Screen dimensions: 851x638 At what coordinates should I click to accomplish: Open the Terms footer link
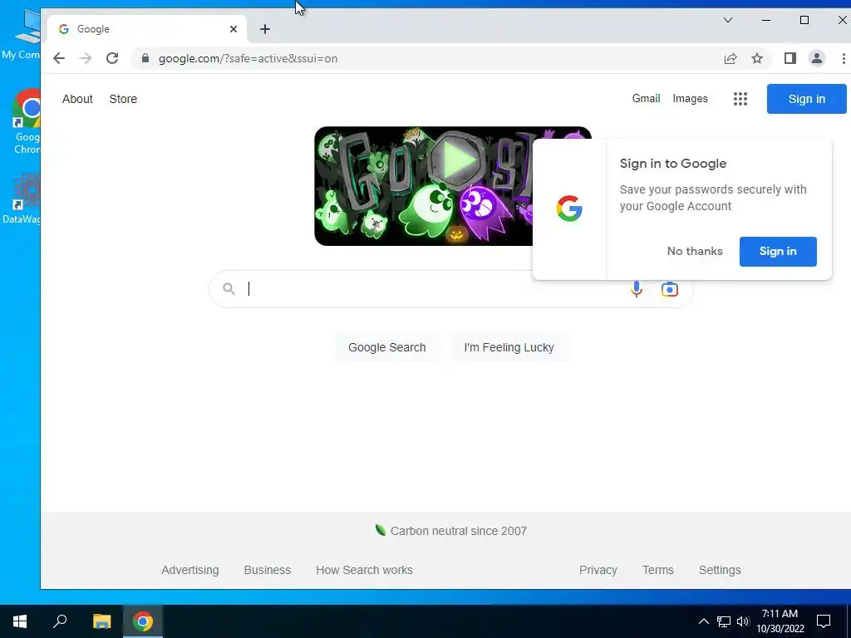coord(658,570)
